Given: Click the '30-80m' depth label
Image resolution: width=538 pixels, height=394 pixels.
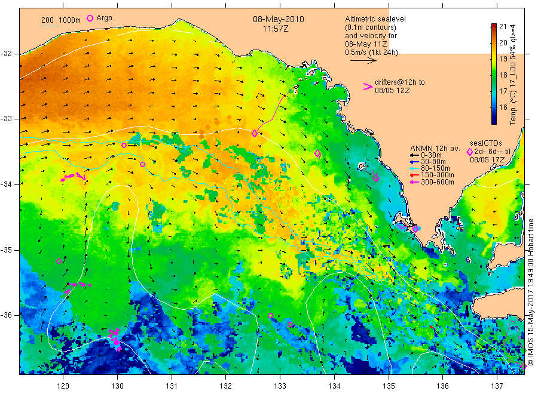Looking at the screenshot, I should (433, 162).
